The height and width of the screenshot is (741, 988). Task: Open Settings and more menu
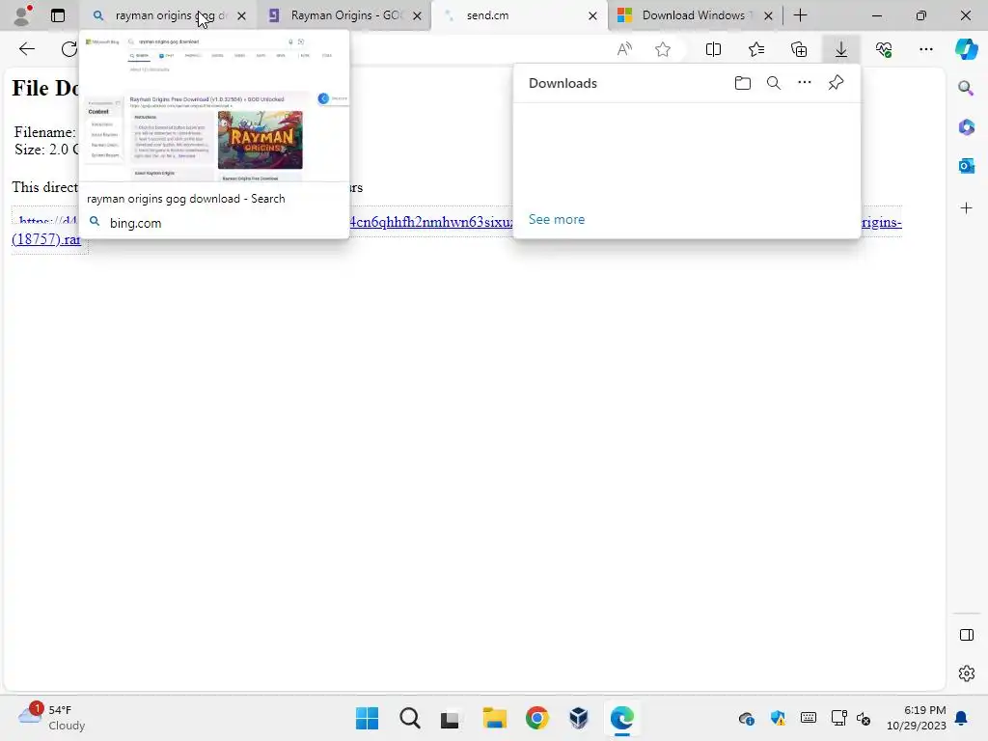tap(925, 49)
